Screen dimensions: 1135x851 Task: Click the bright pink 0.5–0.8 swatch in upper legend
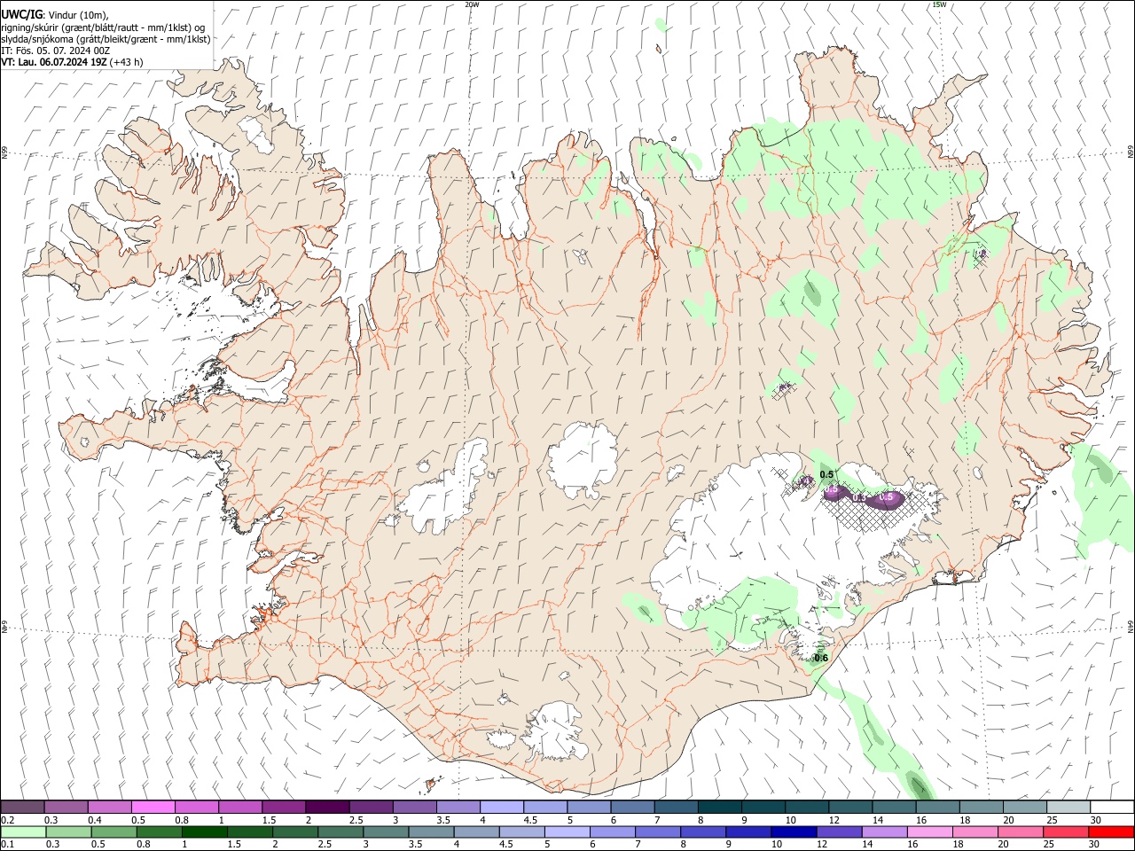[153, 807]
